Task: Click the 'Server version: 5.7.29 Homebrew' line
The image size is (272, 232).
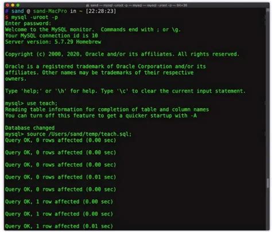Action: (53, 42)
